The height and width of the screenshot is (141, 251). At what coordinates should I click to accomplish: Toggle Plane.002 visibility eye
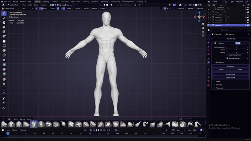pyautogui.click(x=245, y=17)
